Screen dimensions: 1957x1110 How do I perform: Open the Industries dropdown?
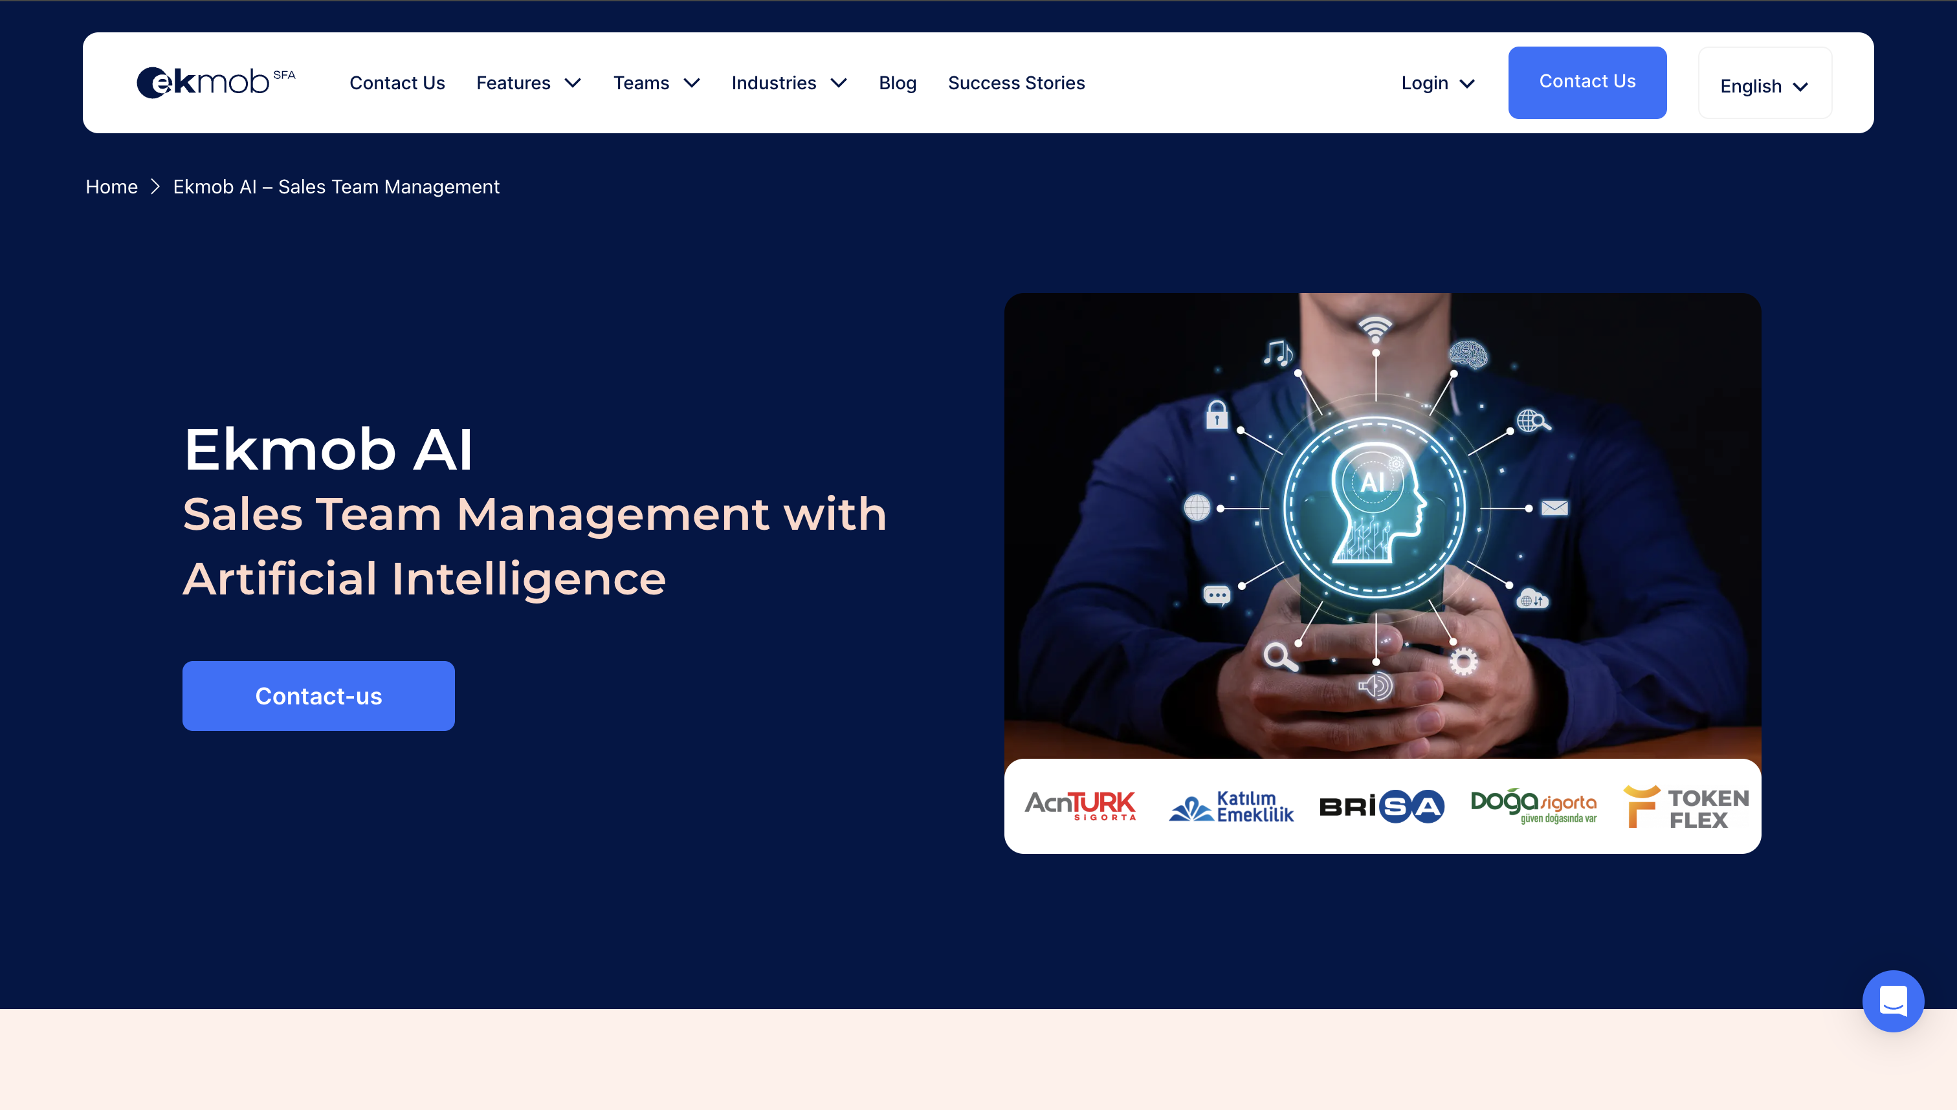click(x=789, y=82)
